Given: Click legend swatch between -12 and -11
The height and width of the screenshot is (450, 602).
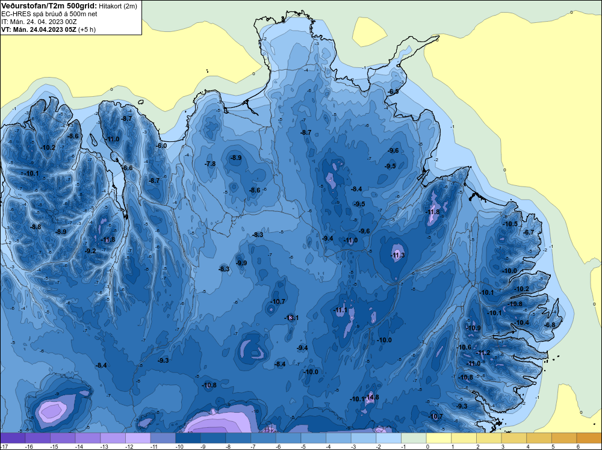Looking at the screenshot, I should click(x=138, y=438).
